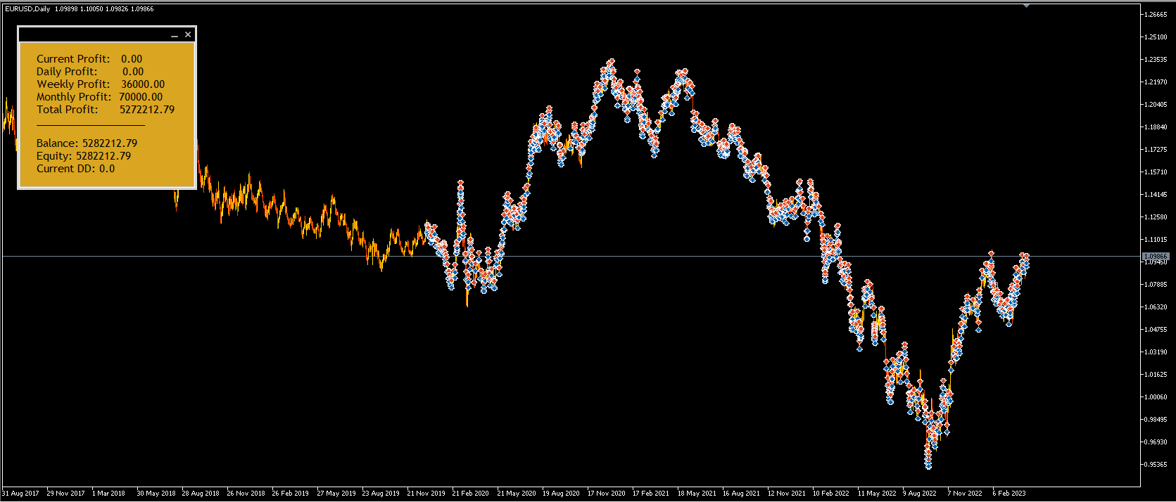Click the 0.96930 price scale label
This screenshot has width=1176, height=502.
click(1156, 442)
